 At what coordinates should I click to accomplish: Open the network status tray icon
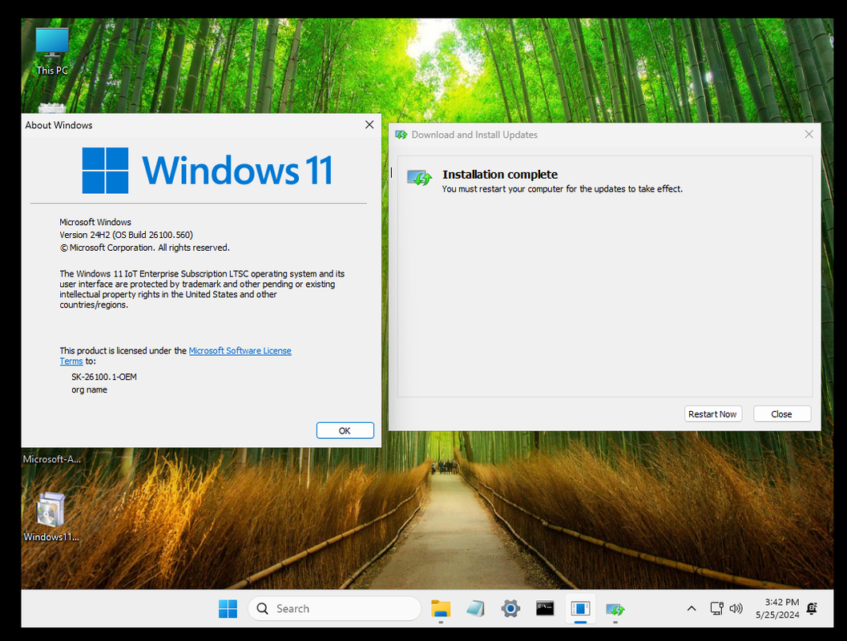[x=716, y=609]
